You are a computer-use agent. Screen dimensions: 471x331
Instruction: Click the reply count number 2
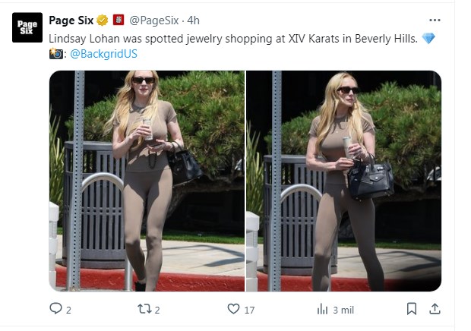pos(68,310)
